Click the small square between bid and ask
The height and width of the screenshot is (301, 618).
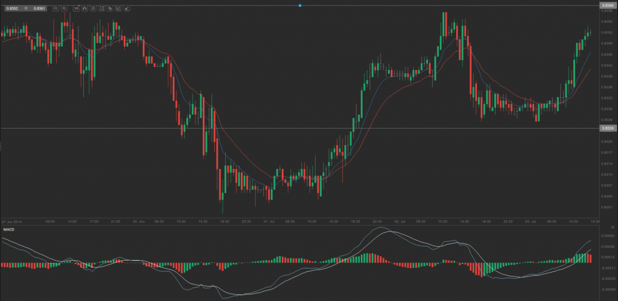(x=26, y=8)
